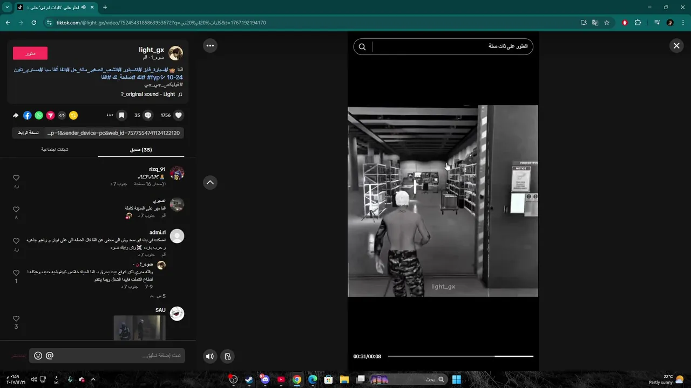Toggle the auto-scroll icon beside volume
Viewport: 691px width, 388px height.
(x=228, y=356)
